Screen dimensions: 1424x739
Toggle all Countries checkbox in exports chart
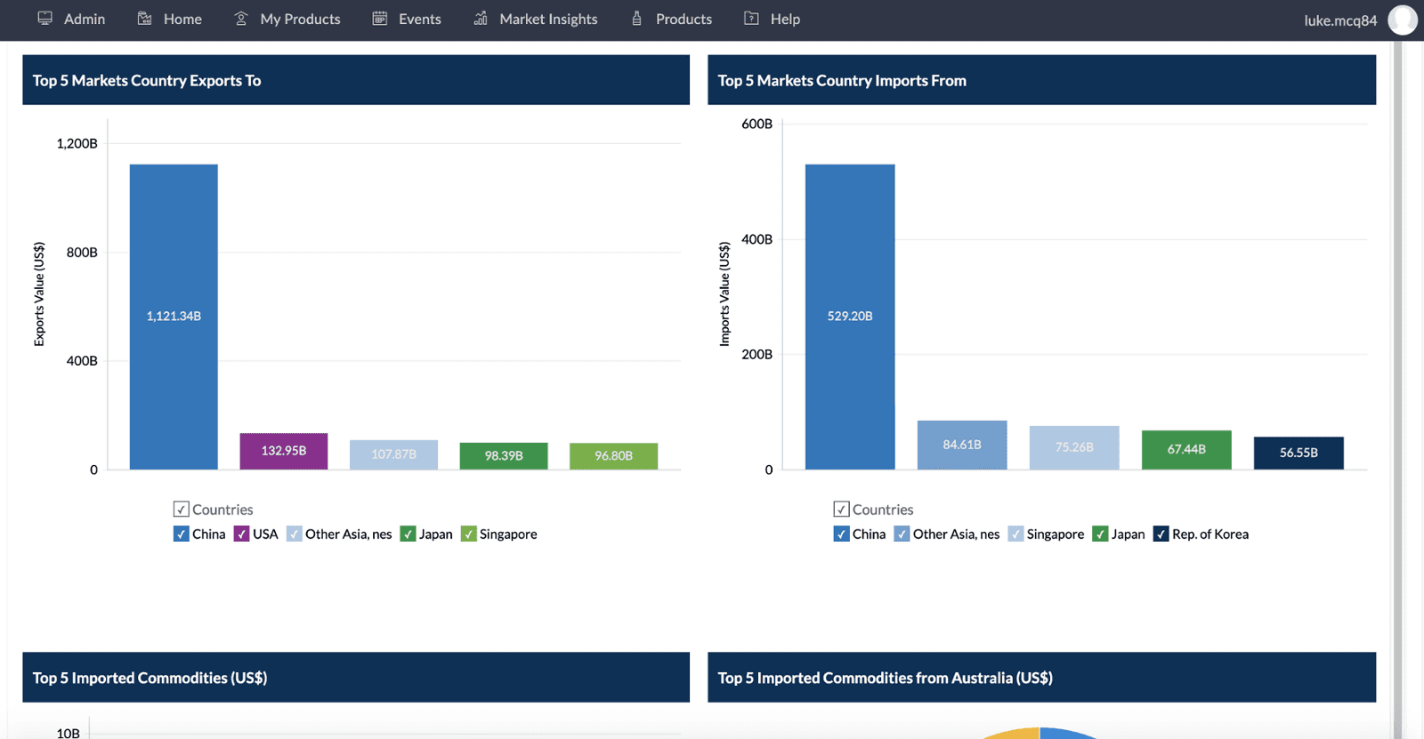pos(181,509)
